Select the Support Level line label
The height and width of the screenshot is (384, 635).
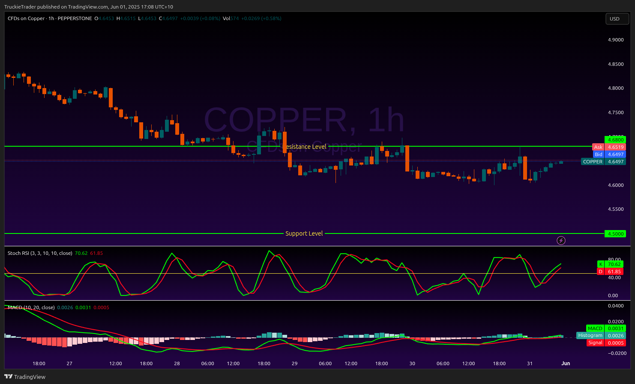tap(304, 233)
